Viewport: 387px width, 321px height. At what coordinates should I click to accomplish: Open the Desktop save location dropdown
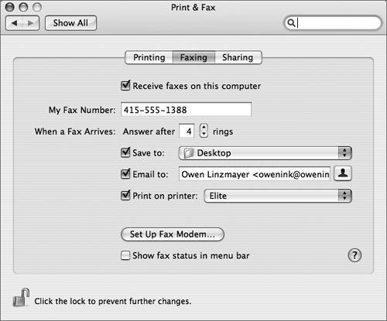(265, 153)
